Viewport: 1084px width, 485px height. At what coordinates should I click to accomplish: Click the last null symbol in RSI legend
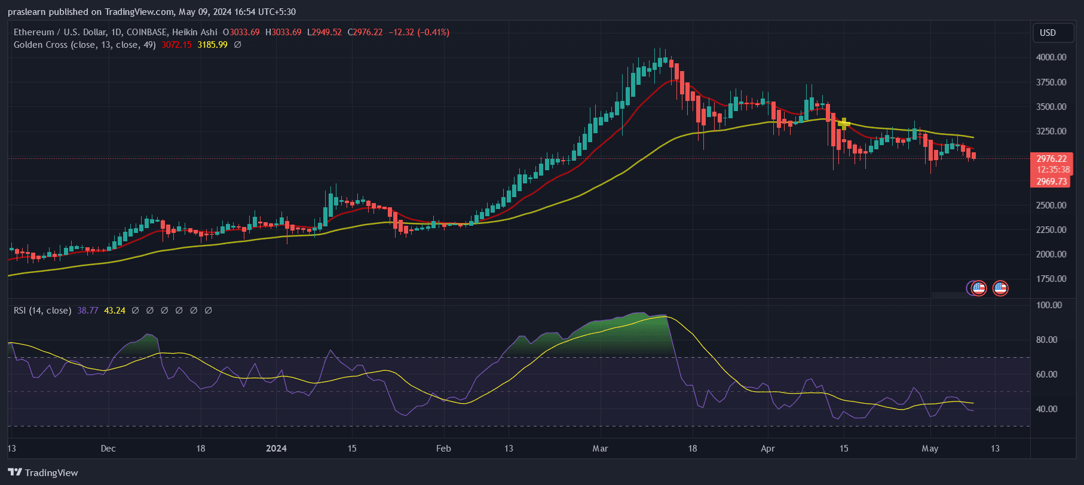(x=208, y=311)
